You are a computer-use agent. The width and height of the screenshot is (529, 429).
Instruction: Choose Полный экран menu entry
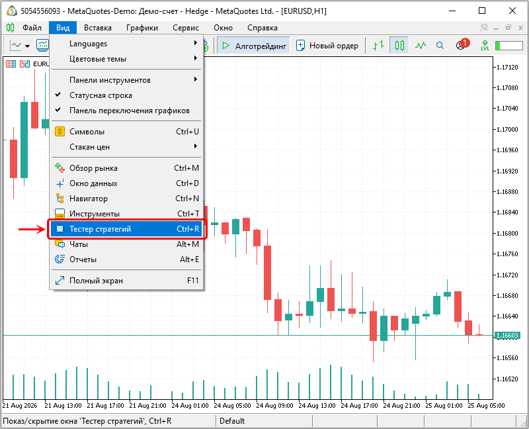point(127,280)
